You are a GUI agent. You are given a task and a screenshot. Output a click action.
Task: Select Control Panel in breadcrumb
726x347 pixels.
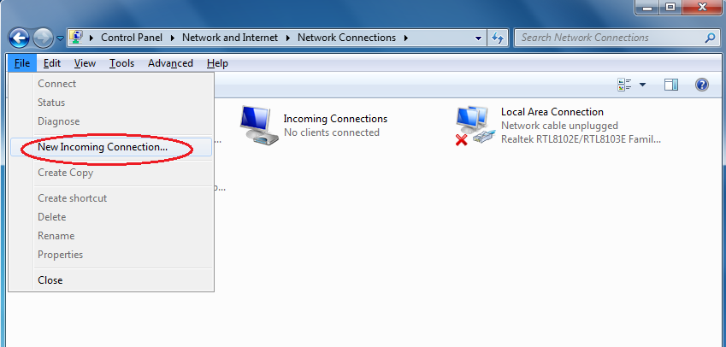click(x=132, y=38)
